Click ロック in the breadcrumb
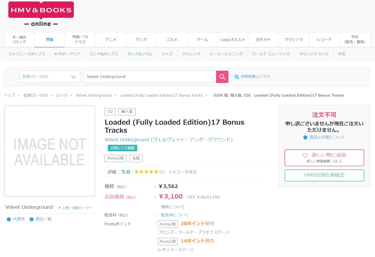The width and height of the screenshot is (375, 257). click(62, 95)
